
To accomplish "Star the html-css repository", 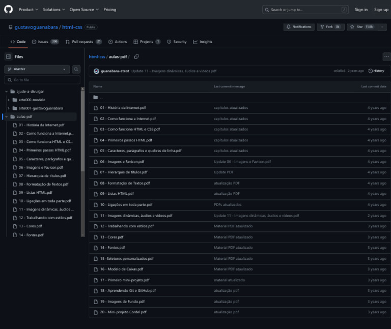I will tap(359, 27).
